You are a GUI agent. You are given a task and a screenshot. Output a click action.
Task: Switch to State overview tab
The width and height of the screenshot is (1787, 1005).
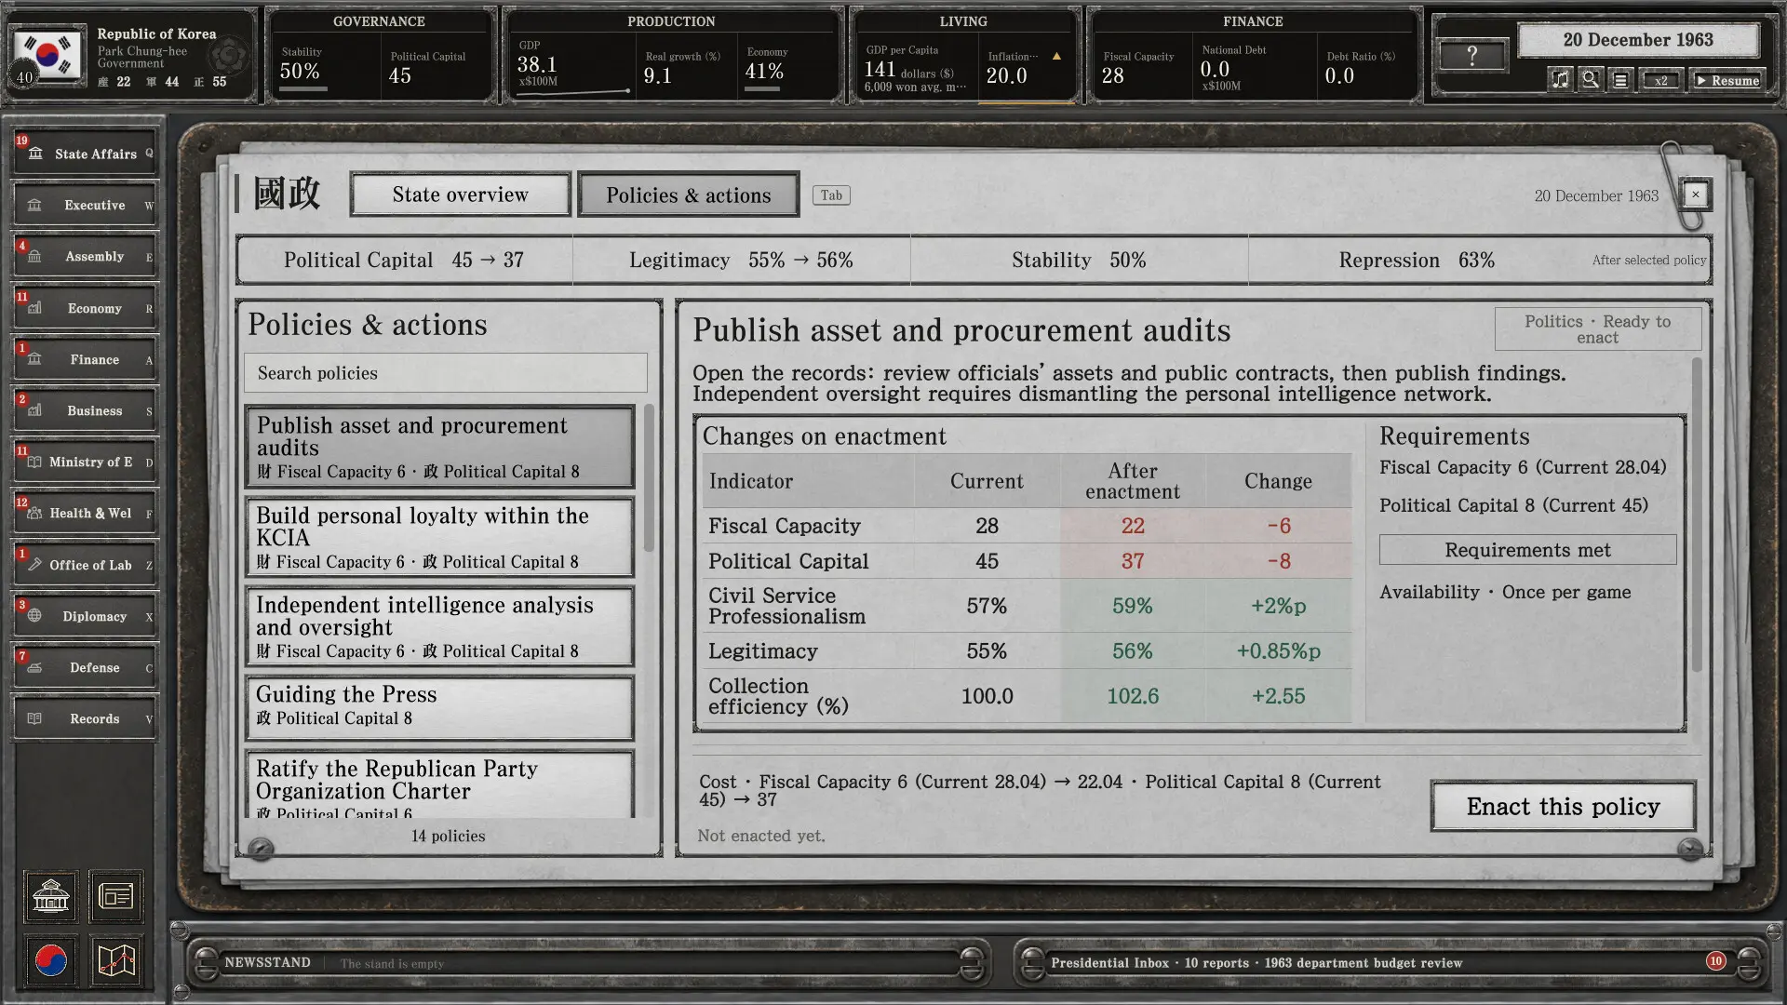click(461, 194)
